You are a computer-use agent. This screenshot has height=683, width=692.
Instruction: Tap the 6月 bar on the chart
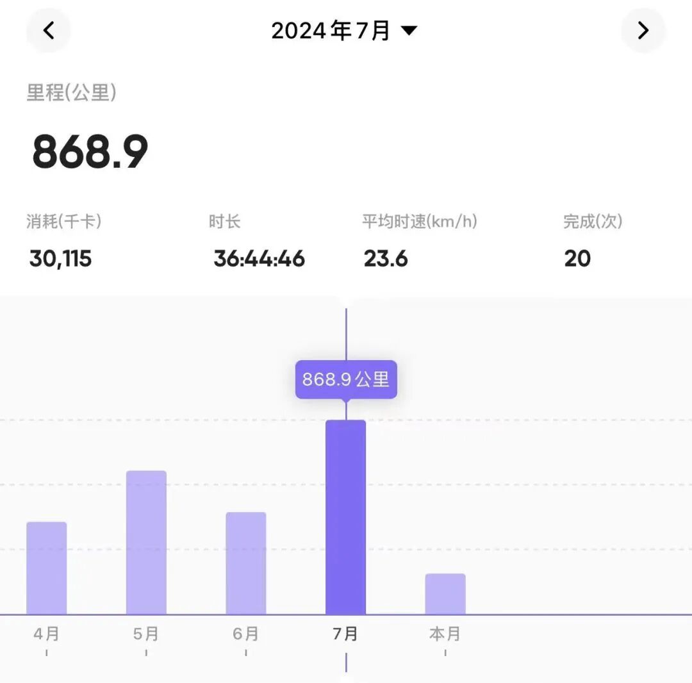click(x=245, y=561)
